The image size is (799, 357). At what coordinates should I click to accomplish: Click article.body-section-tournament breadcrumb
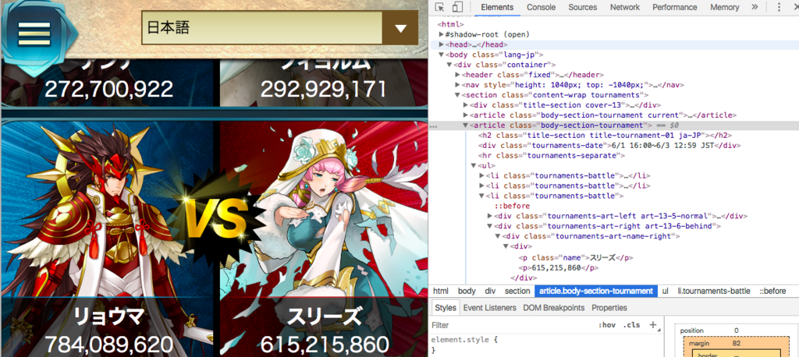pyautogui.click(x=595, y=292)
